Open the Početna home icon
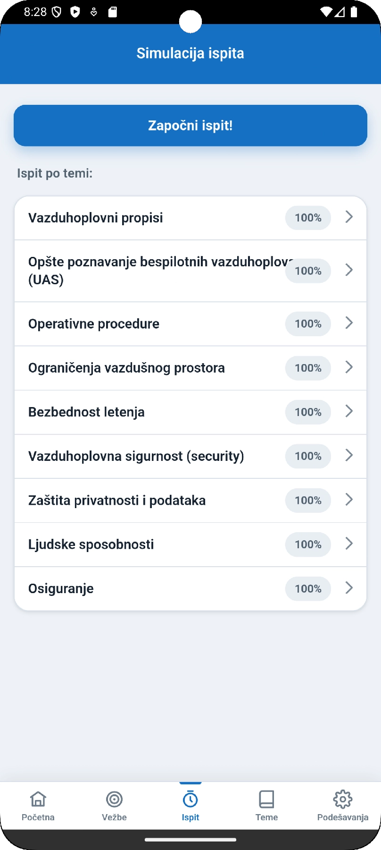 click(x=38, y=799)
